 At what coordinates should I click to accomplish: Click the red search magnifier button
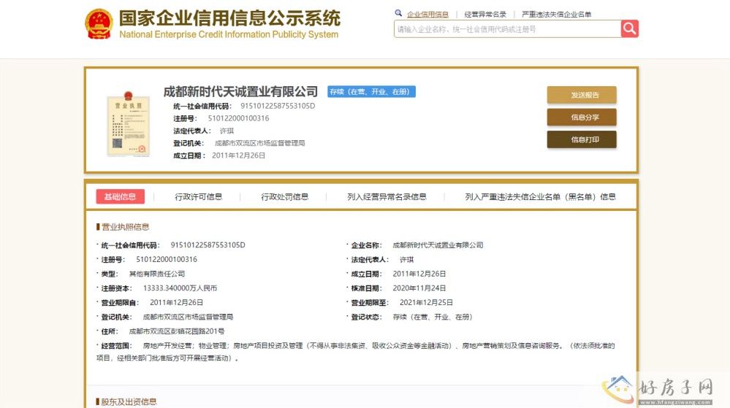pyautogui.click(x=629, y=29)
